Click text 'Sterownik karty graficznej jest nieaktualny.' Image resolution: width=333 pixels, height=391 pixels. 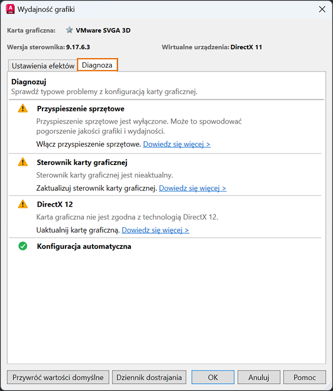(x=104, y=175)
